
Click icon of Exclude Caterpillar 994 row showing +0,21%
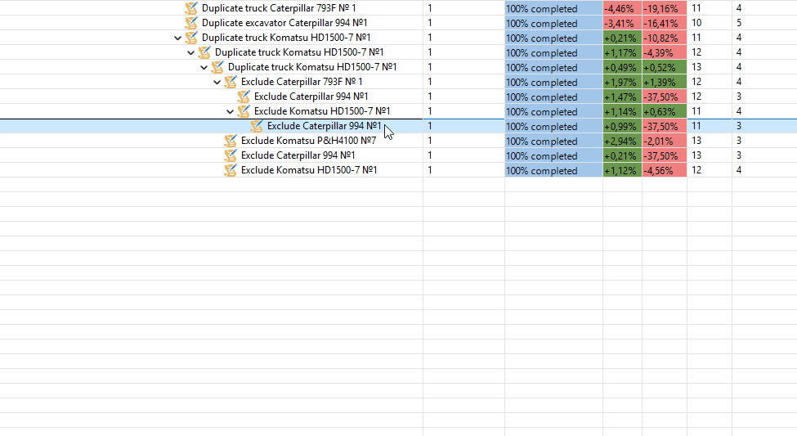click(231, 155)
